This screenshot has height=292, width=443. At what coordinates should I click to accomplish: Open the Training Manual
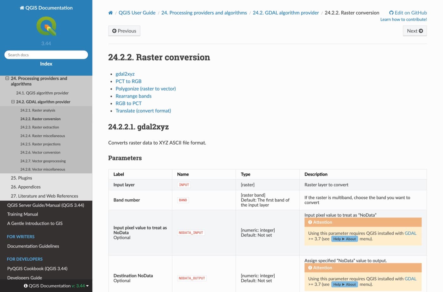point(22,214)
